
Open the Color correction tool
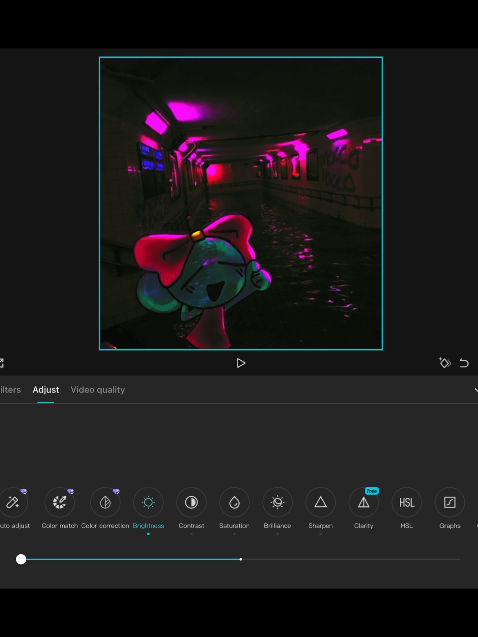click(x=105, y=502)
